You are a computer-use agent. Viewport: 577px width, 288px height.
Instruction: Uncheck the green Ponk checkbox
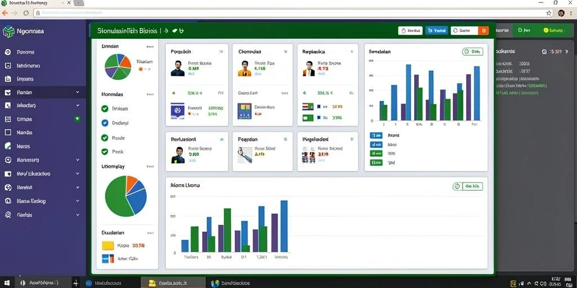[x=105, y=151]
